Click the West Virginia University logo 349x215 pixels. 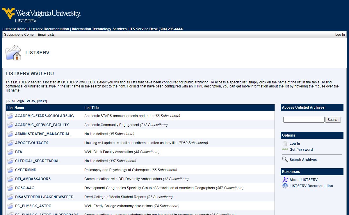pos(41,15)
